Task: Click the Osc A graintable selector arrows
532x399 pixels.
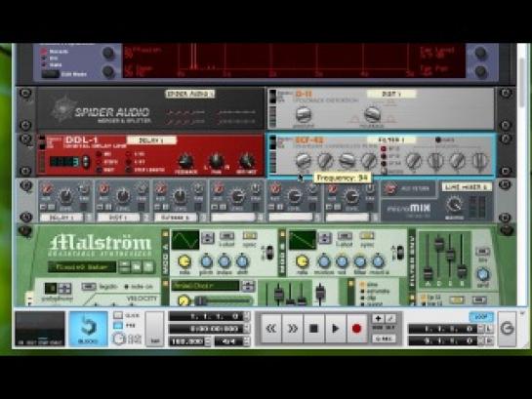Action: [248, 286]
